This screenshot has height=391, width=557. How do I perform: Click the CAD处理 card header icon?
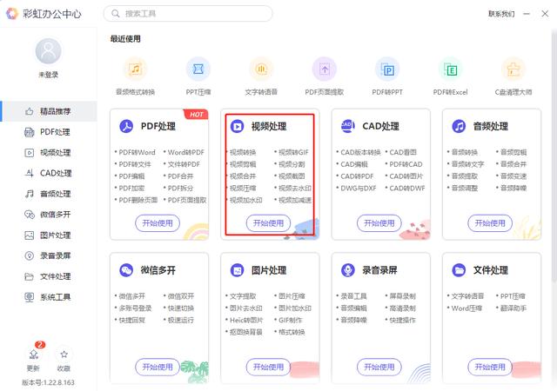[x=348, y=126]
